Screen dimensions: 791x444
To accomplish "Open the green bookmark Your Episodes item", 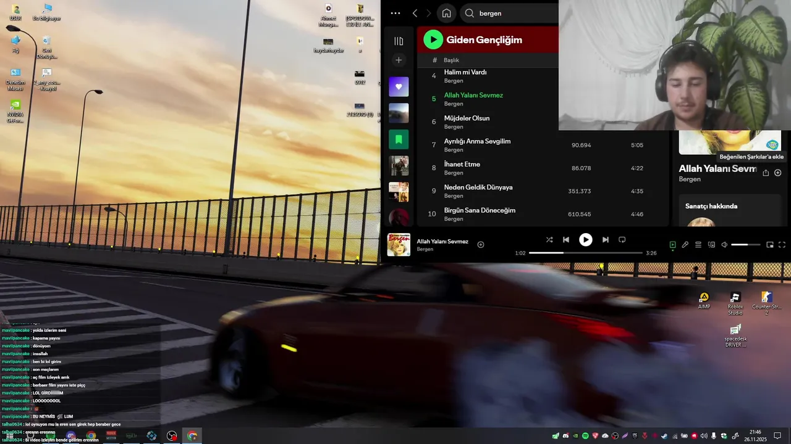I will coord(399,139).
